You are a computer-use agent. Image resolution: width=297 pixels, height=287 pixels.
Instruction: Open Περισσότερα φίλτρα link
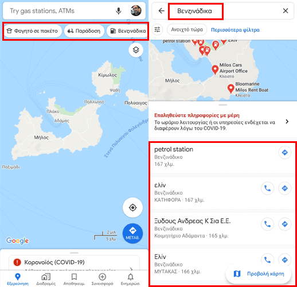(235, 30)
